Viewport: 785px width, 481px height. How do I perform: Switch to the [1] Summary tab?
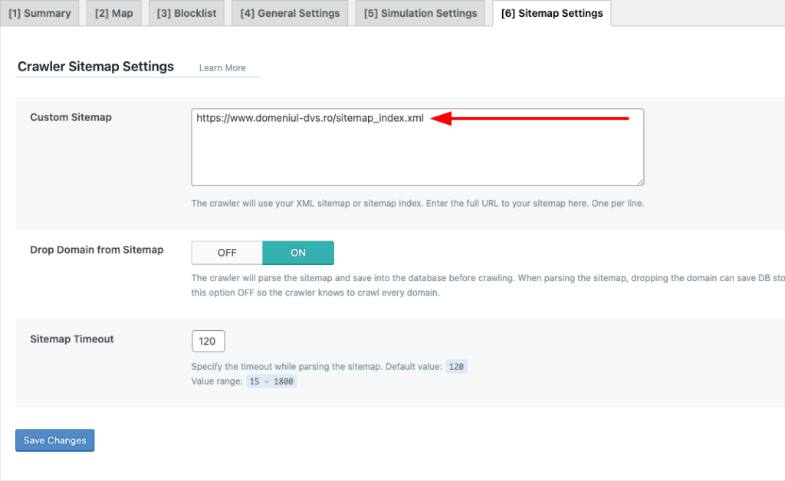(40, 12)
